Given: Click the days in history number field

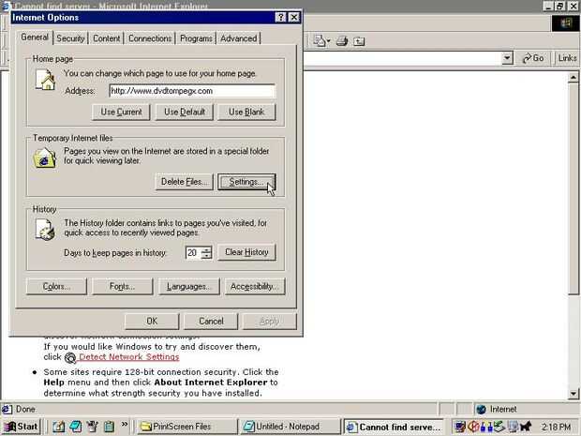Looking at the screenshot, I should click(193, 253).
